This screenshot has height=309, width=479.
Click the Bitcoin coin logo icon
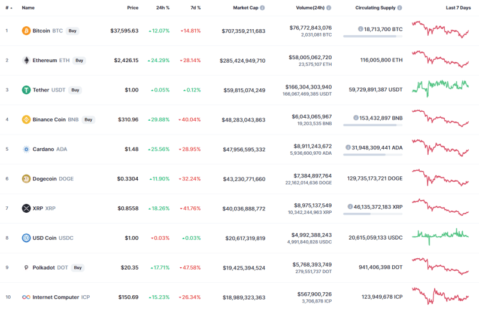pyautogui.click(x=26, y=30)
